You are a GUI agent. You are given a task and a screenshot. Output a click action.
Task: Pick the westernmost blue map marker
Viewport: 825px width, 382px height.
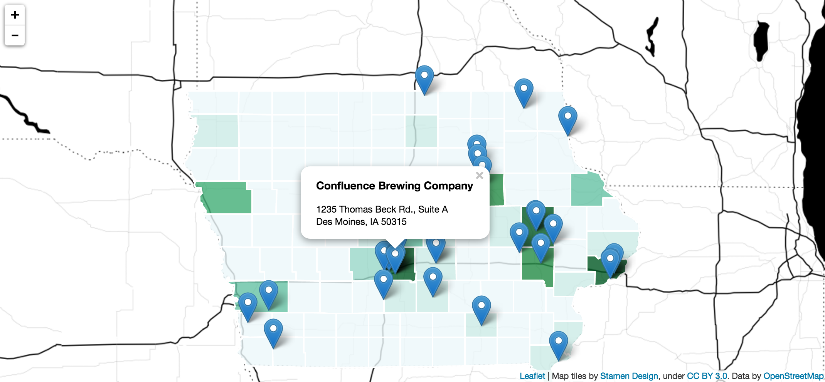coord(248,305)
